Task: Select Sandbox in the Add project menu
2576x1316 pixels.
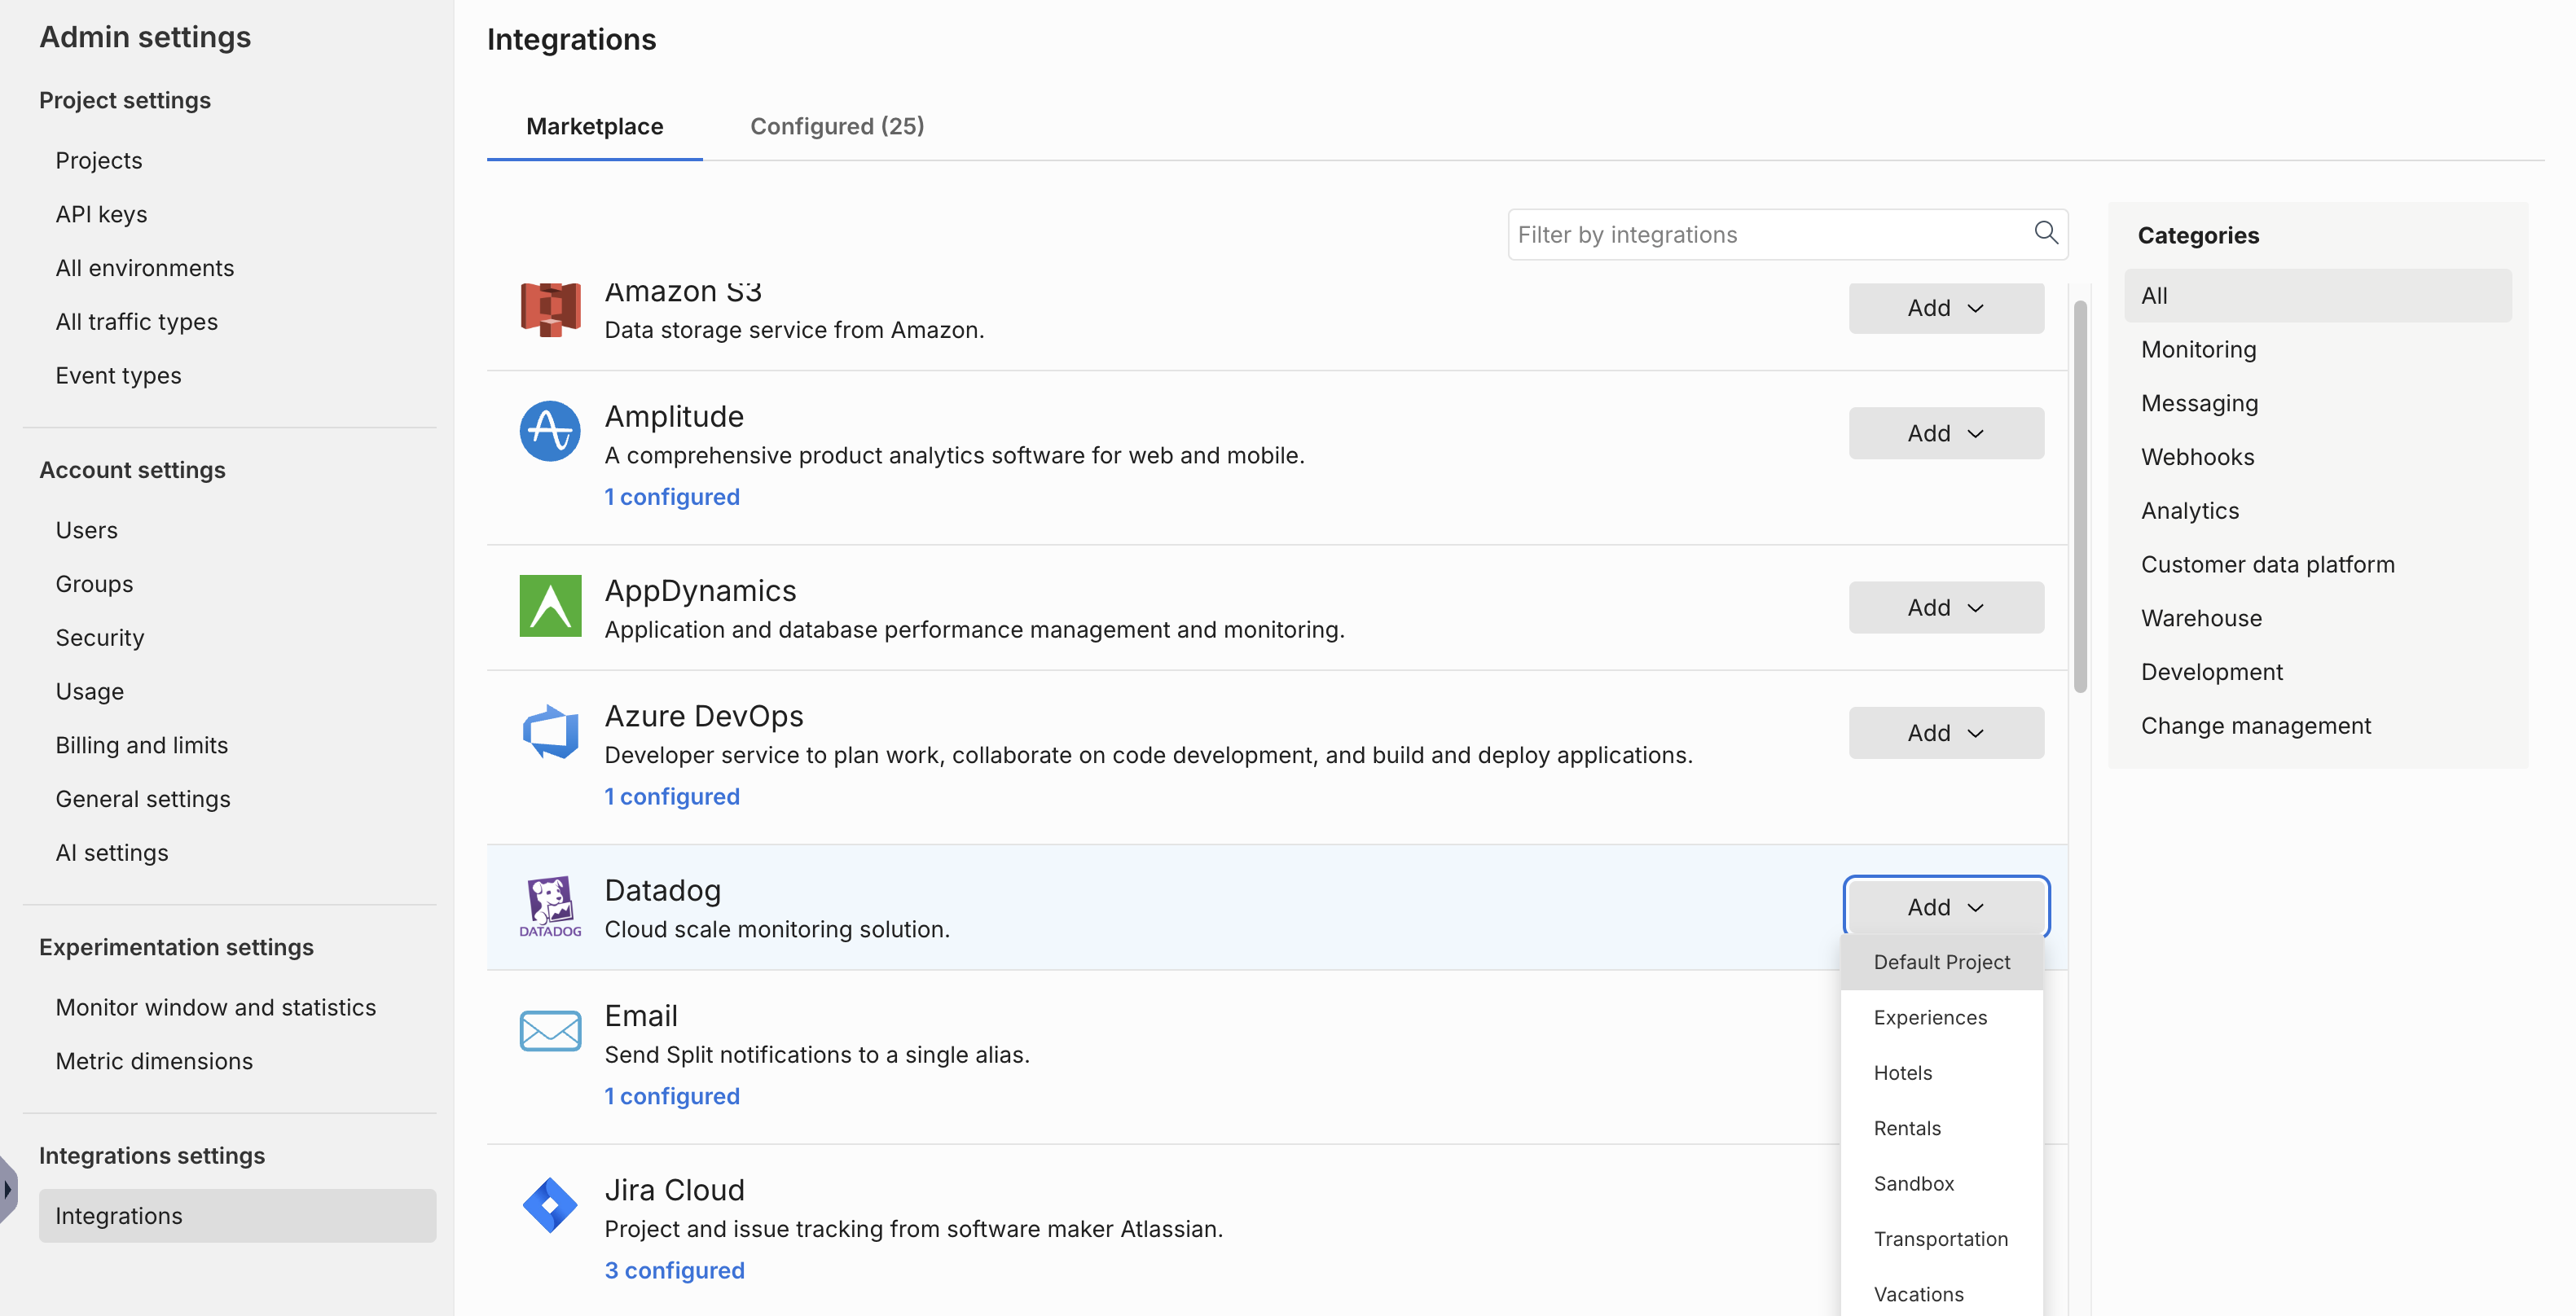Action: click(1913, 1183)
